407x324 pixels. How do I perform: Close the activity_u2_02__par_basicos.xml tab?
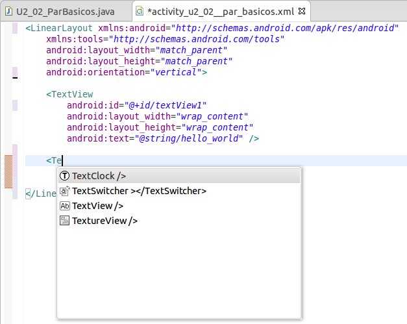pos(302,11)
